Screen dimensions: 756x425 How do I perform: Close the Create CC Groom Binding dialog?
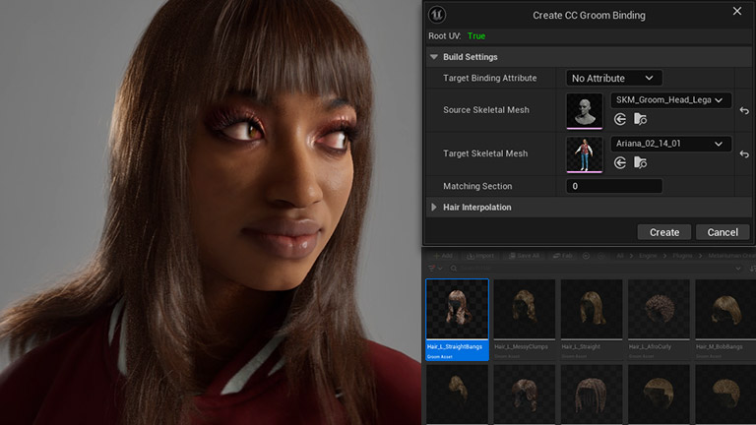737,12
